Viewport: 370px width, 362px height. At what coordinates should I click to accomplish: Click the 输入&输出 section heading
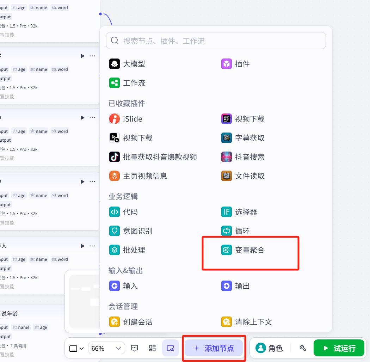(126, 270)
